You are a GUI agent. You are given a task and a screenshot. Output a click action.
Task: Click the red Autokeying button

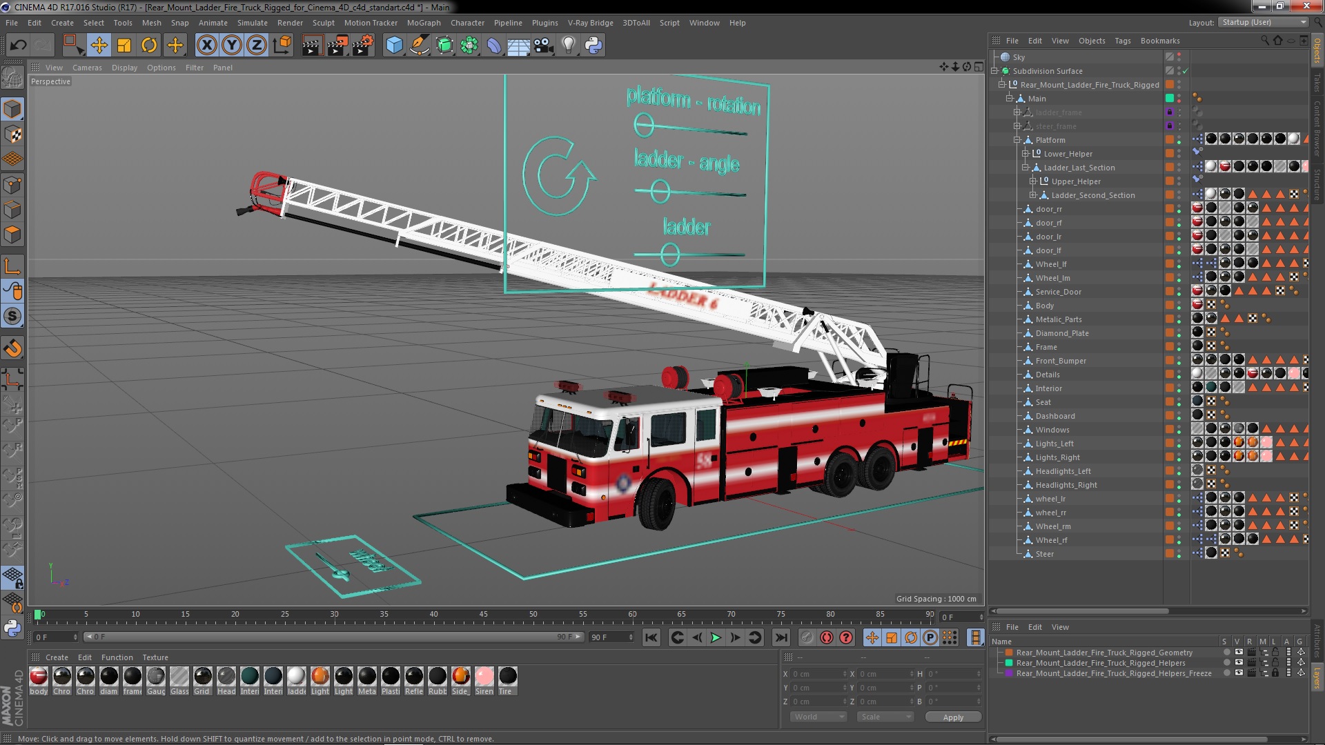826,638
